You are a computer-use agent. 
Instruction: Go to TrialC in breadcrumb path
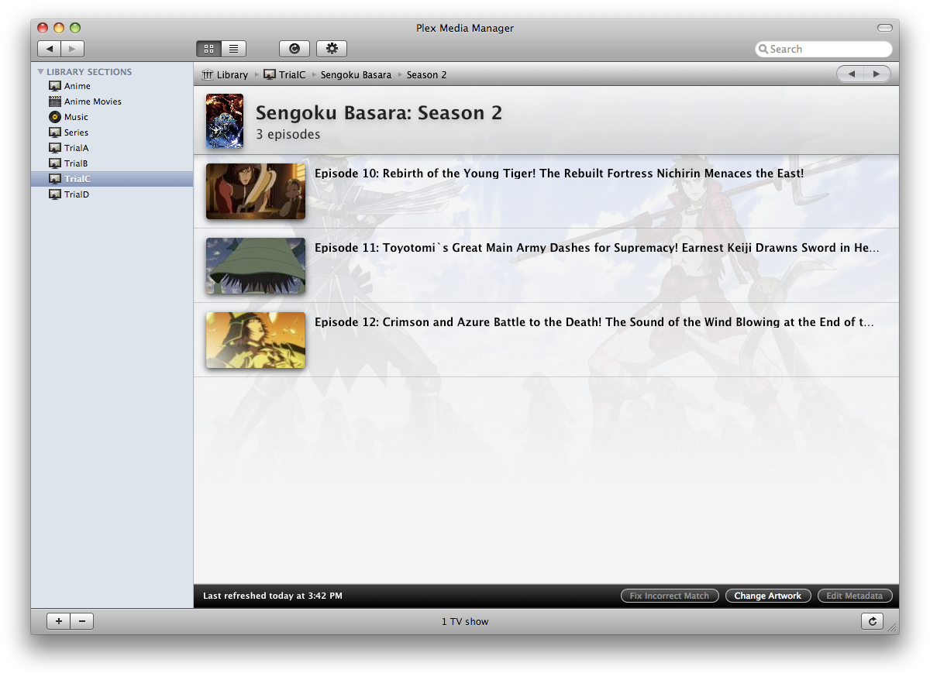(x=292, y=75)
